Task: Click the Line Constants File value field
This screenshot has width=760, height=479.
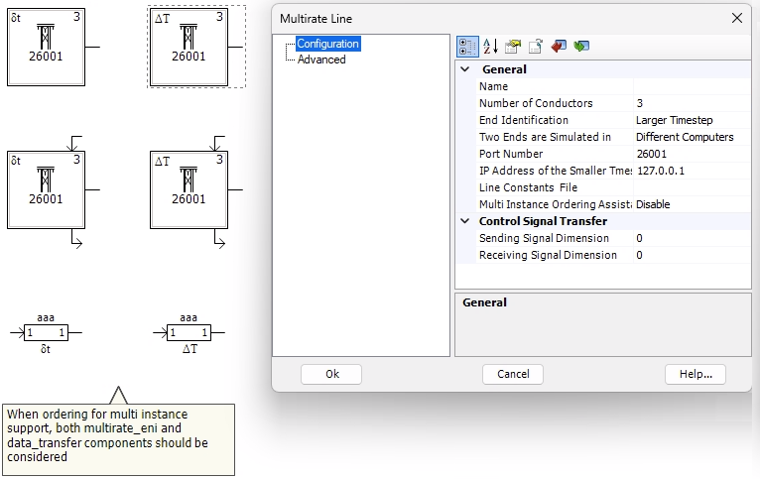Action: click(692, 187)
